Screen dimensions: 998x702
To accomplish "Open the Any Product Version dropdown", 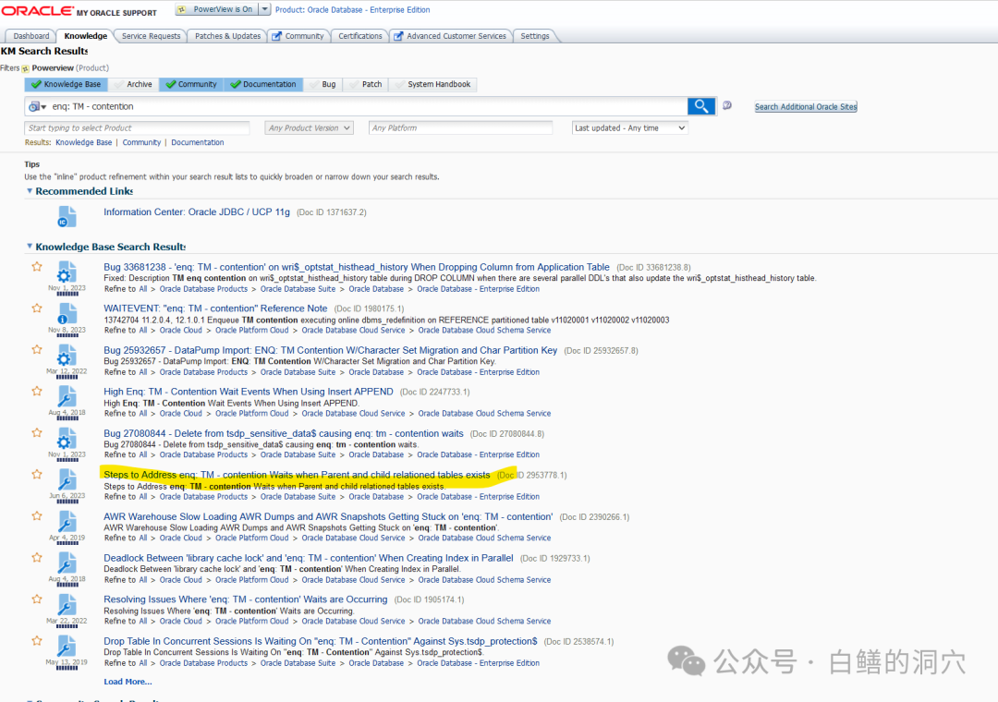I will (309, 127).
